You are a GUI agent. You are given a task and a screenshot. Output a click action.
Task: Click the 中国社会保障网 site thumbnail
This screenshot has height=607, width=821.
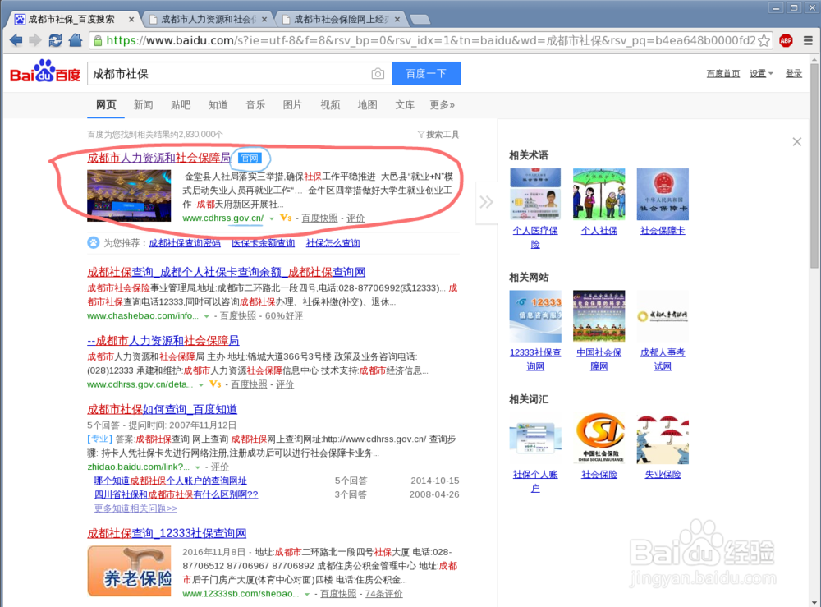(x=599, y=316)
